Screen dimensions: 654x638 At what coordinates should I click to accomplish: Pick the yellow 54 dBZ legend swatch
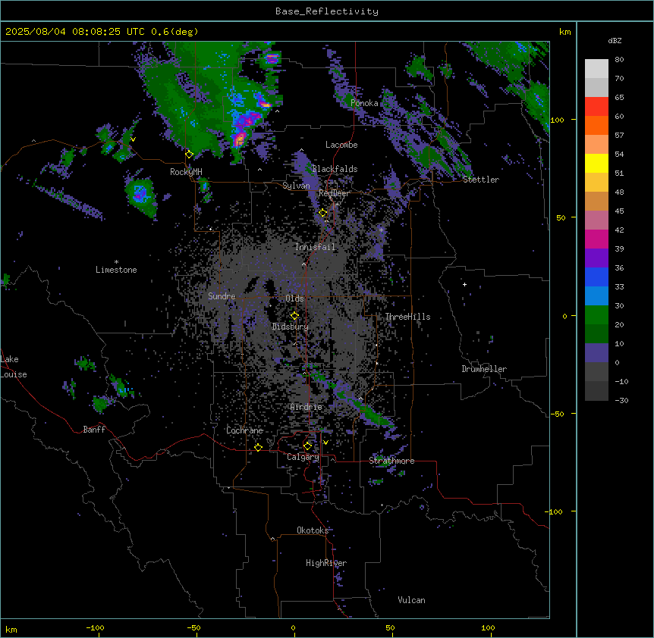pyautogui.click(x=596, y=163)
